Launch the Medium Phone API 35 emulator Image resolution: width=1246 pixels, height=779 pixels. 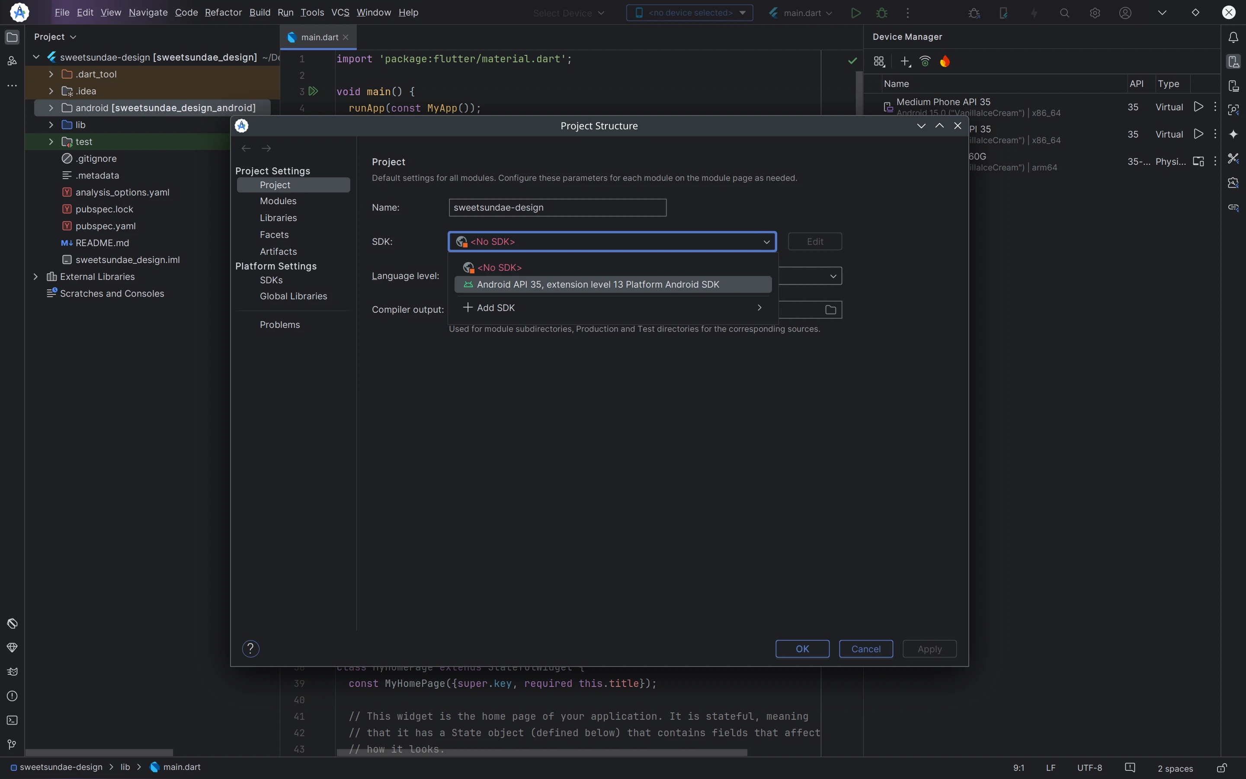1198,107
